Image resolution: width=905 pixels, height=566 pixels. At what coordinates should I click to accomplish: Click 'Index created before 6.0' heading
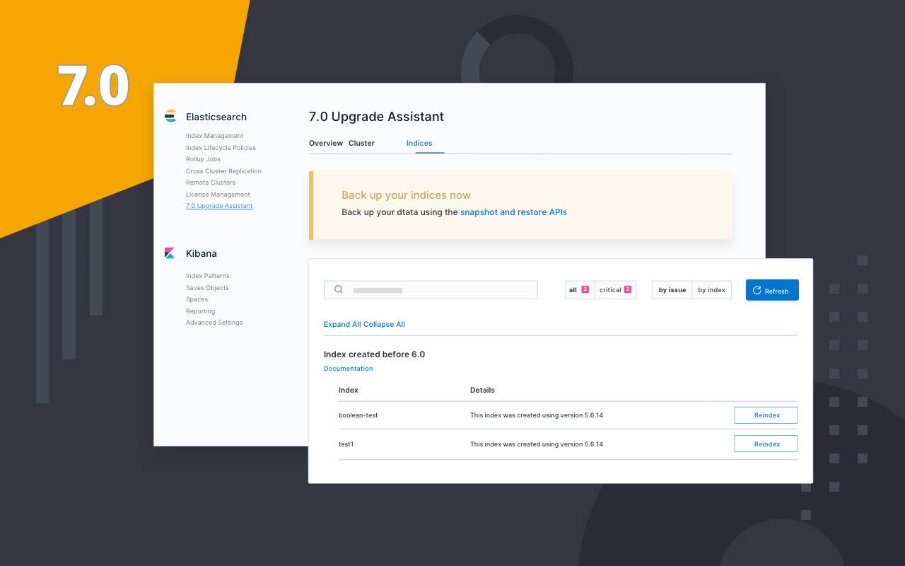tap(374, 354)
